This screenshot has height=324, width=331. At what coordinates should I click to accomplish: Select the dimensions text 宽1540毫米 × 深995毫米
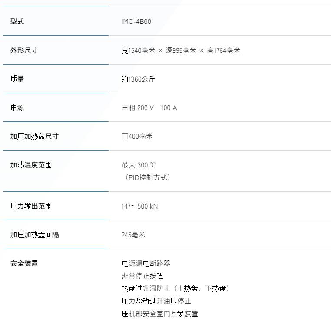coord(159,50)
